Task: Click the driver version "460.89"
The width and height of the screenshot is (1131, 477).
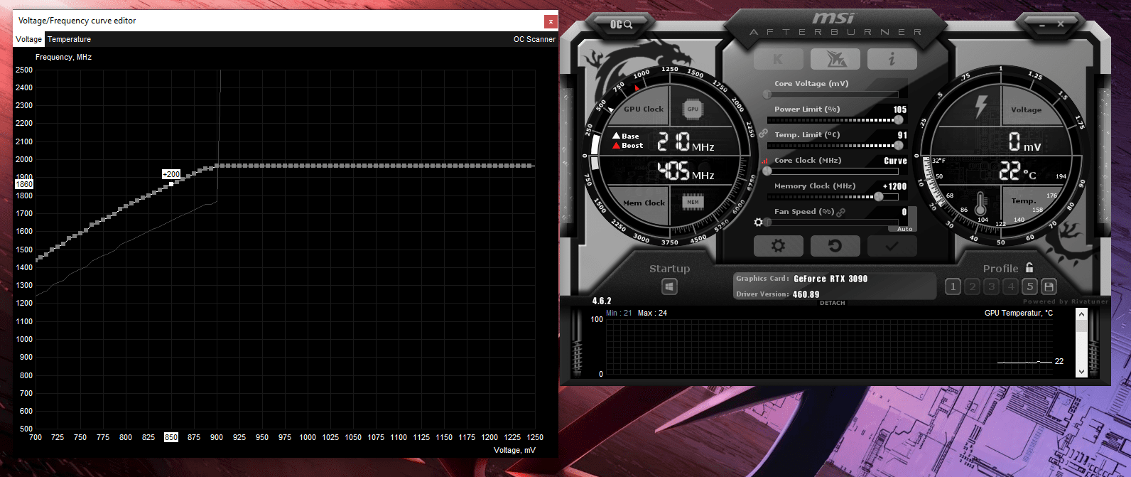Action: click(x=806, y=294)
